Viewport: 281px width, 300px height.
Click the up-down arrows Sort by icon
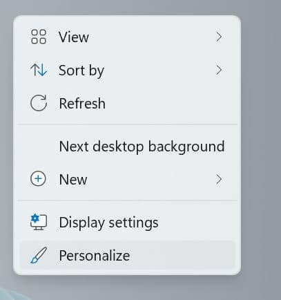pyautogui.click(x=39, y=70)
